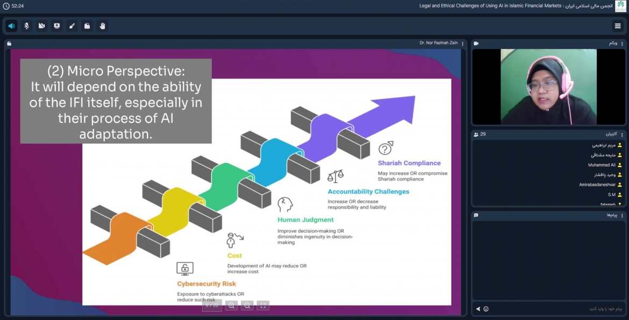Select the paintbrush whiteboard tool
The height and width of the screenshot is (320, 629).
(72, 26)
